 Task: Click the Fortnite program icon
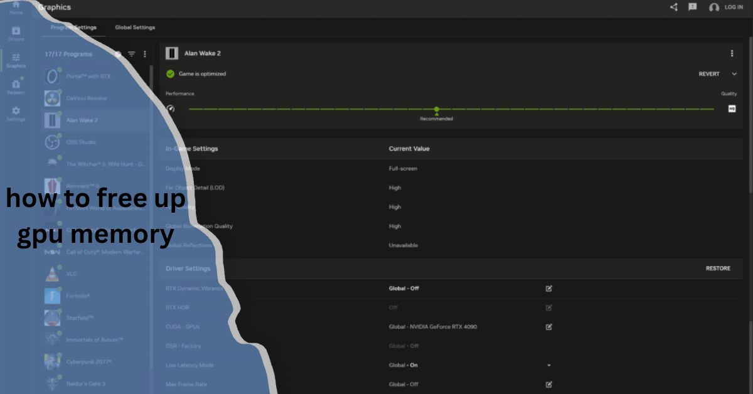point(53,295)
